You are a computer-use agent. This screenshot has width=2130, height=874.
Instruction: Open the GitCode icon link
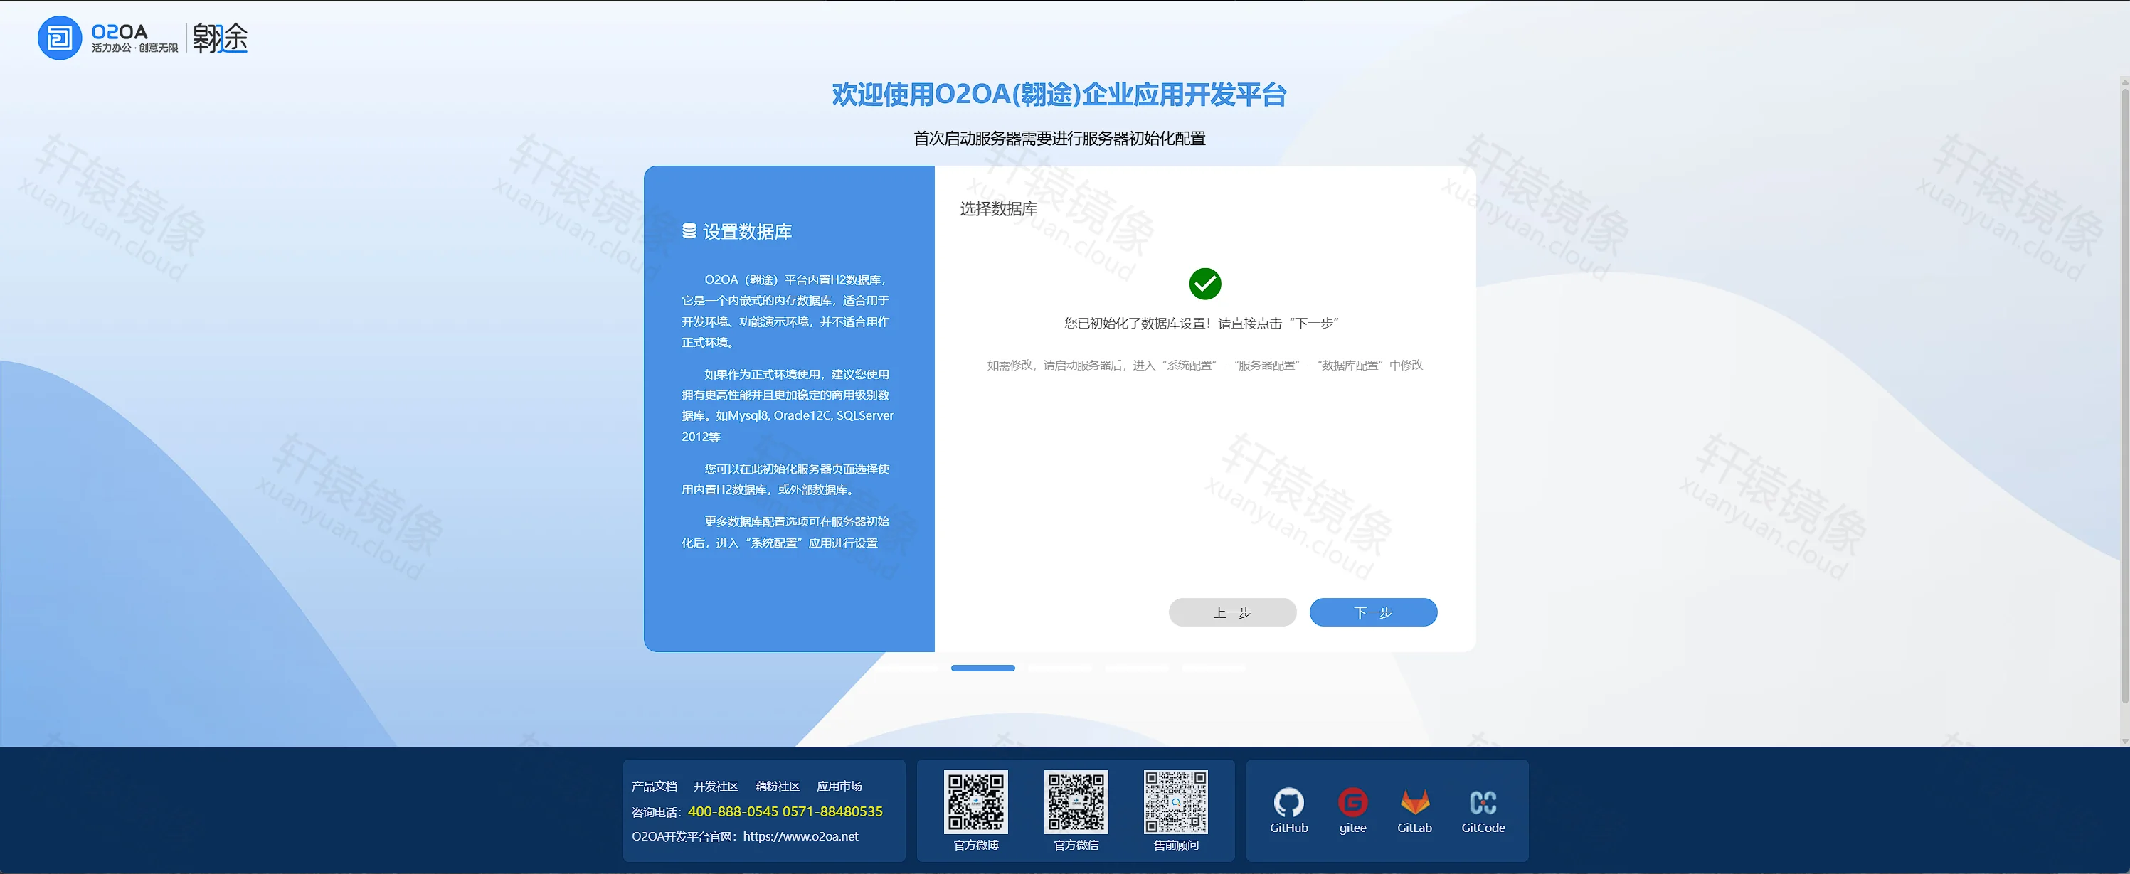point(1483,802)
